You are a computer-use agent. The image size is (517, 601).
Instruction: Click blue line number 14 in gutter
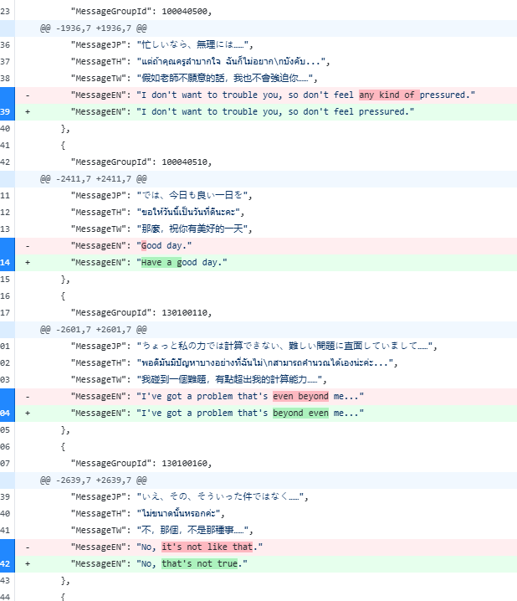[x=5, y=263]
